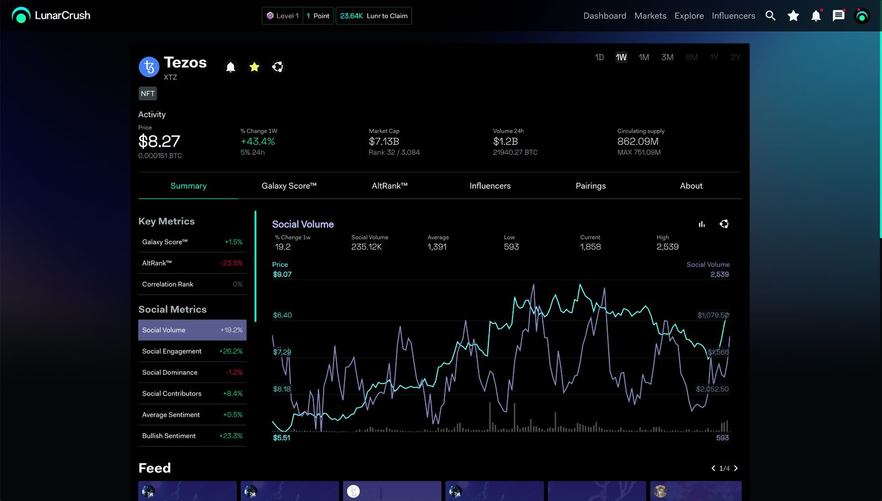Open notifications bell in top navigation

coord(816,15)
